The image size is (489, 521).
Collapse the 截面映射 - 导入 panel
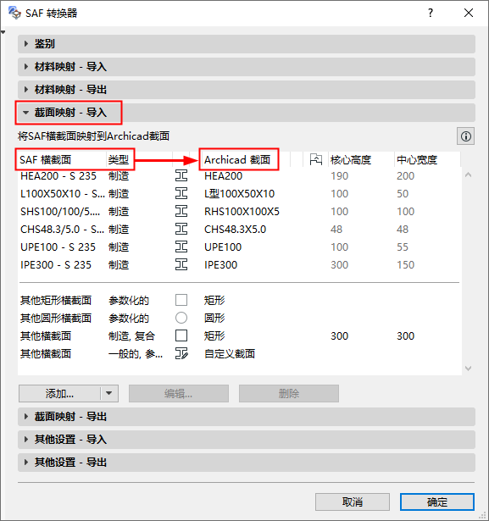tap(247, 113)
